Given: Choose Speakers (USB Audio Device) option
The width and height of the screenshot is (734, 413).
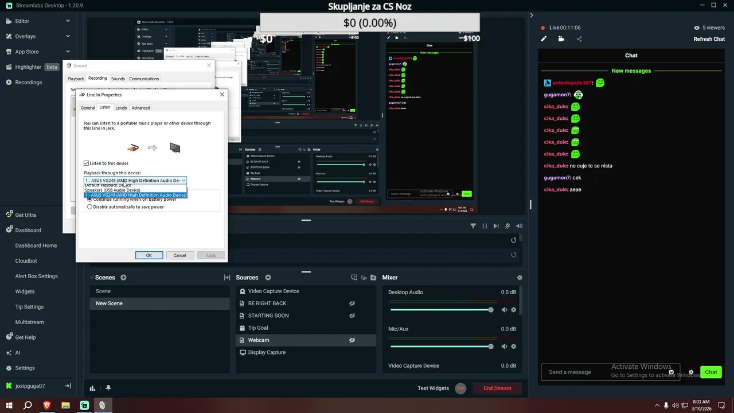Looking at the screenshot, I should [x=135, y=190].
